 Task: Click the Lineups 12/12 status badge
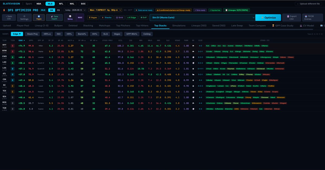tap(236, 10)
